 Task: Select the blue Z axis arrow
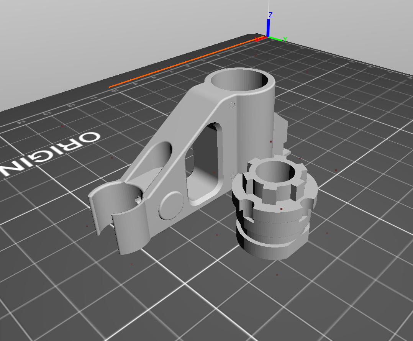point(268,27)
